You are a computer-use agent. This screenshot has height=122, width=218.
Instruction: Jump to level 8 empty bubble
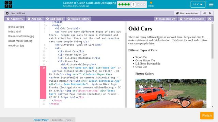click(x=144, y=4)
